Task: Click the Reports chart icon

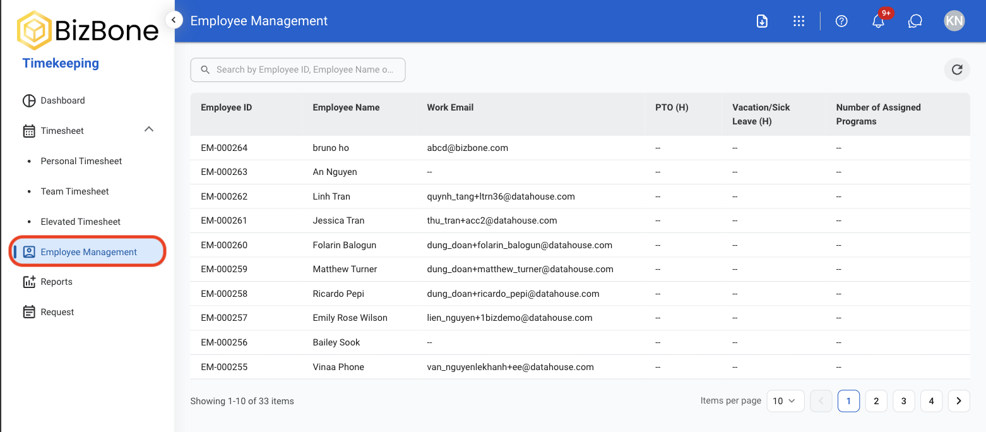Action: [29, 282]
